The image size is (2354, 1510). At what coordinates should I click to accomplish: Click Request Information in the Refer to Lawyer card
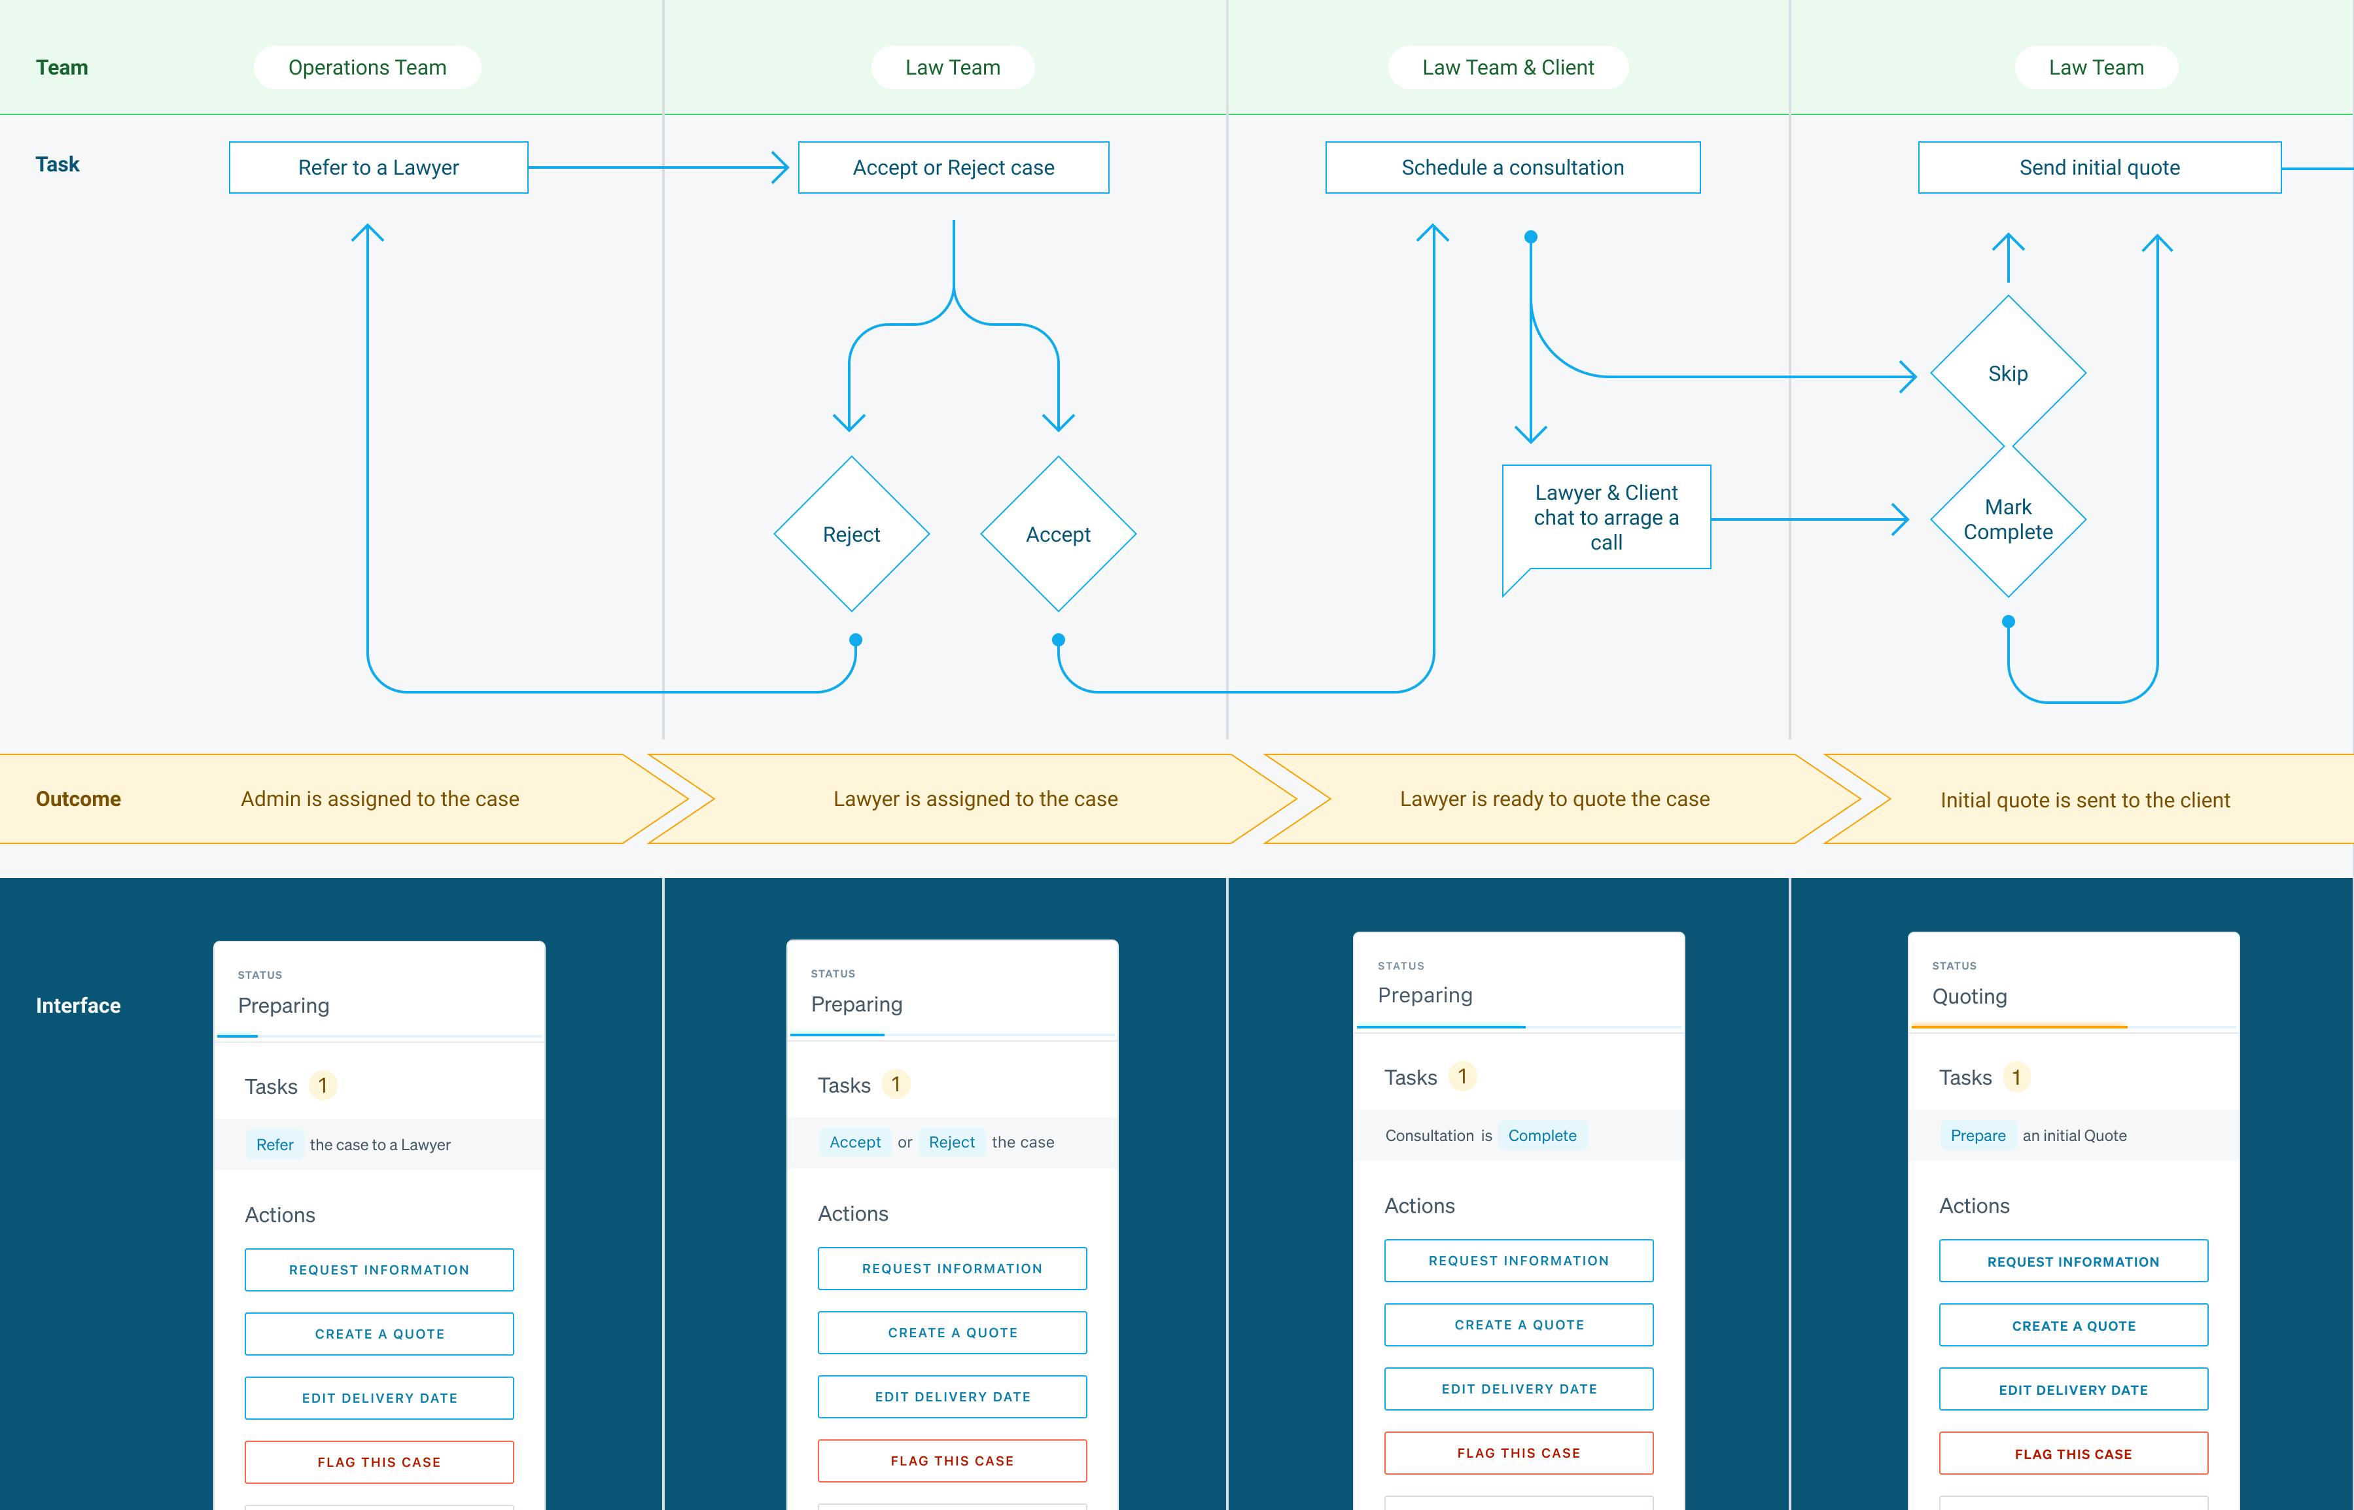pyautogui.click(x=378, y=1270)
